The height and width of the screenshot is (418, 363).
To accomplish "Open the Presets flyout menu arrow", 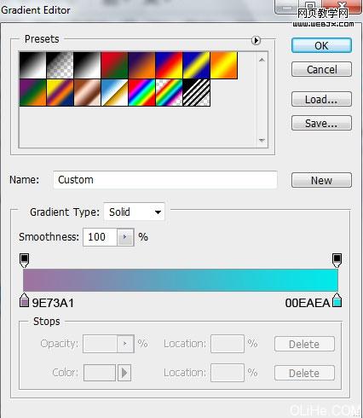I will click(256, 40).
